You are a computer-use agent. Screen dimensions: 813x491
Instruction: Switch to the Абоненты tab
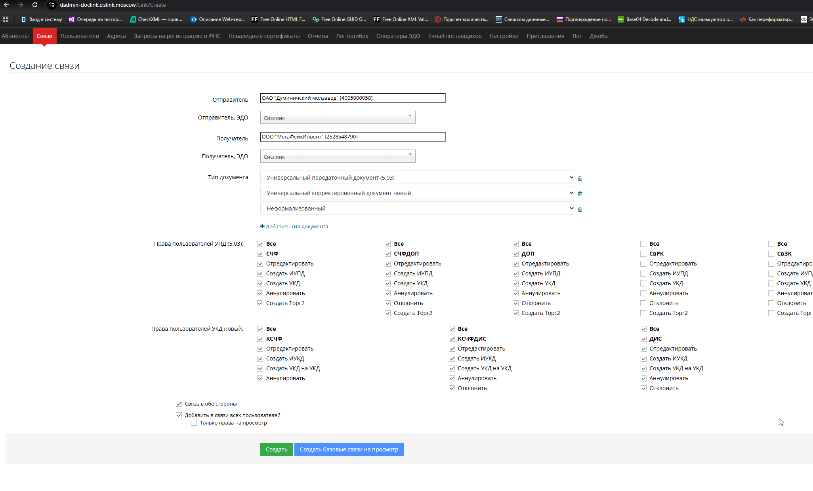pyautogui.click(x=15, y=36)
